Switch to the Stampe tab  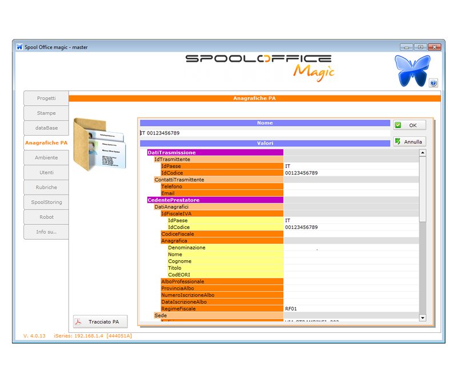coord(46,113)
